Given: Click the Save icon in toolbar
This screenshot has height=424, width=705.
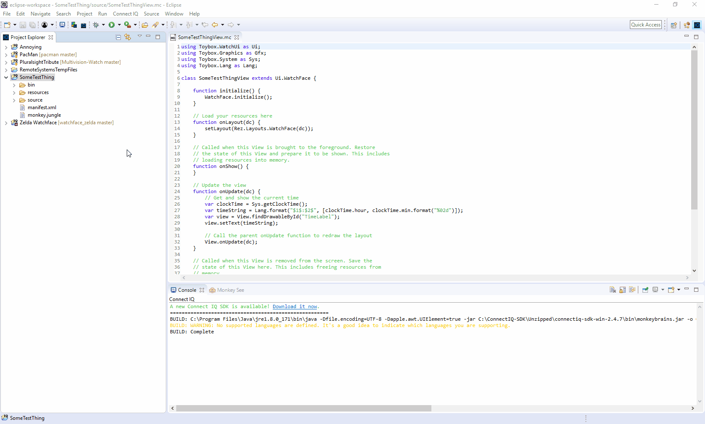Looking at the screenshot, I should [23, 25].
